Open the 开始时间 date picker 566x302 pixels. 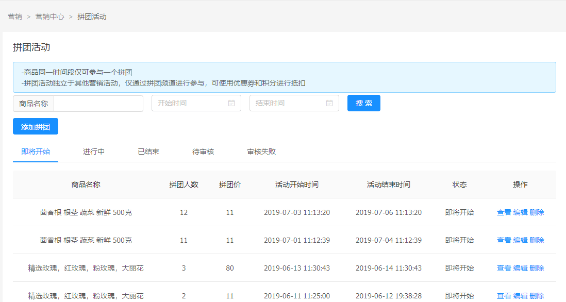pos(191,103)
